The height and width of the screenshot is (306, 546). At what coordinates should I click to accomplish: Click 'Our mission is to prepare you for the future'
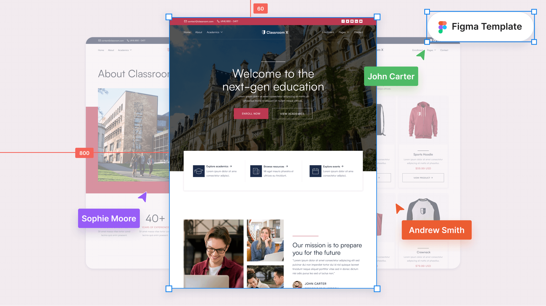tap(327, 249)
